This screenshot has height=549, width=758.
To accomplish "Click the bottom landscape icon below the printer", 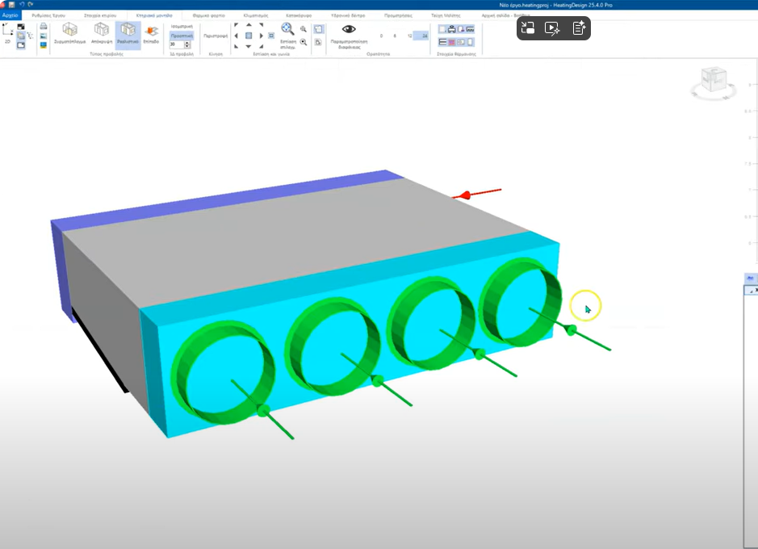I will (44, 45).
